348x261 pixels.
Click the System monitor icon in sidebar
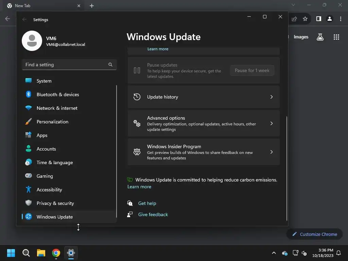29,81
